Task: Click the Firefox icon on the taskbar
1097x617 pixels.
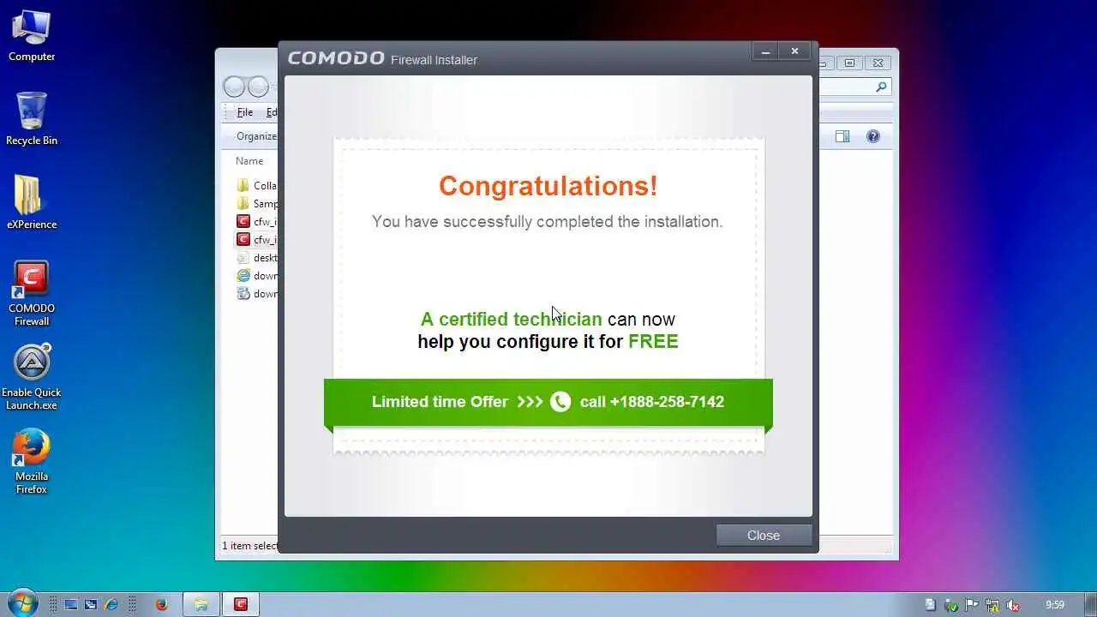Action: pos(162,604)
